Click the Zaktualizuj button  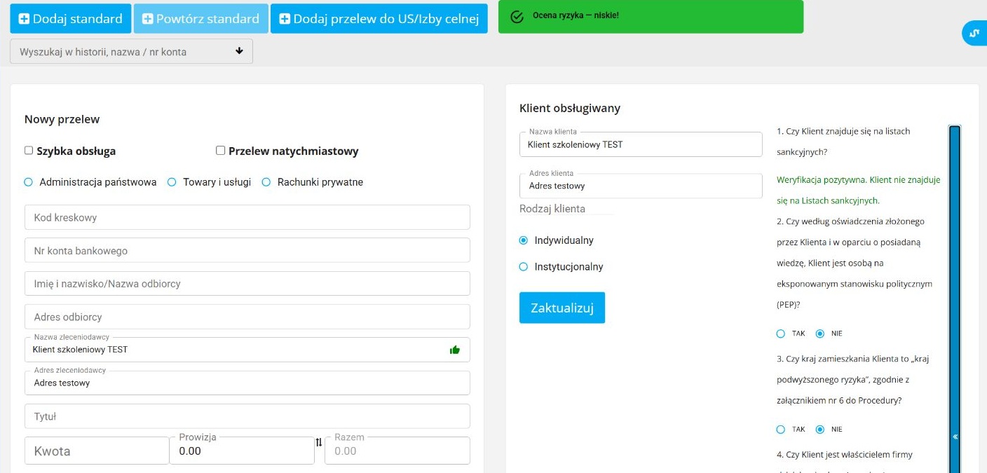pos(562,308)
